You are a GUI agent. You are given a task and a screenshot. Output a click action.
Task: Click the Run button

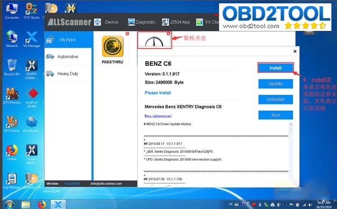click(276, 115)
